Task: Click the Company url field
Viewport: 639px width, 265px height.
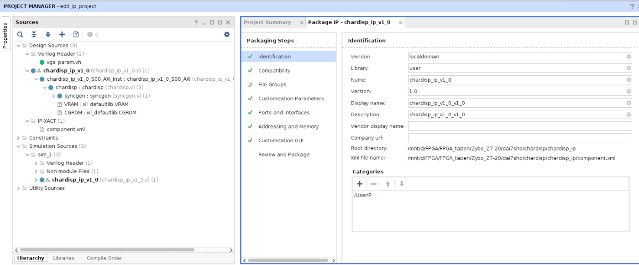Action: (520, 138)
